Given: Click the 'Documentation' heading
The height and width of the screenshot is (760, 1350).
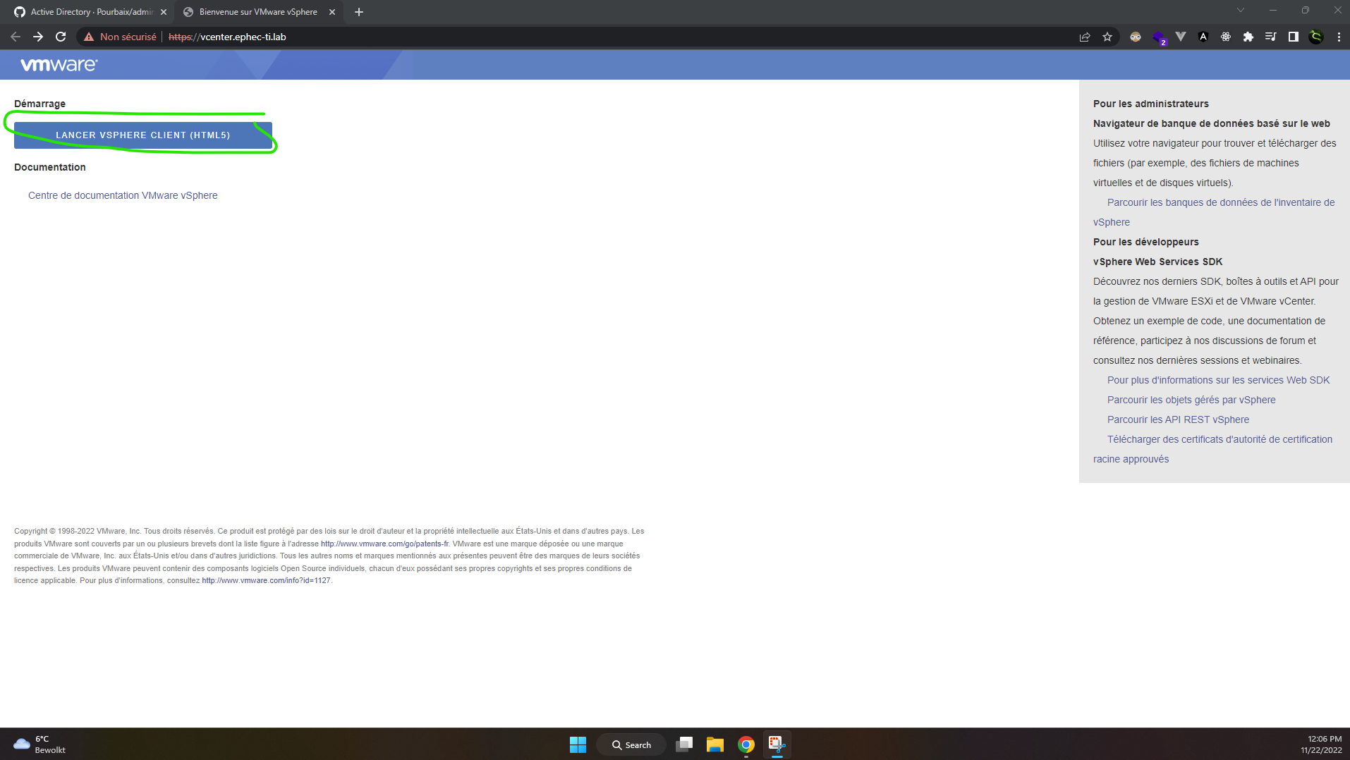Looking at the screenshot, I should click(x=50, y=167).
